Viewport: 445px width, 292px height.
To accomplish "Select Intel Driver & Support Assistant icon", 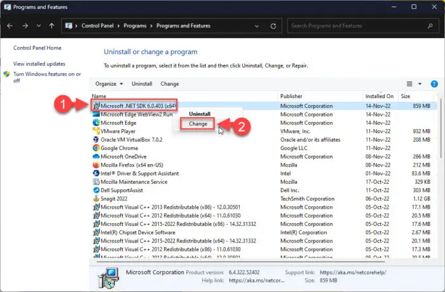I will [96, 173].
